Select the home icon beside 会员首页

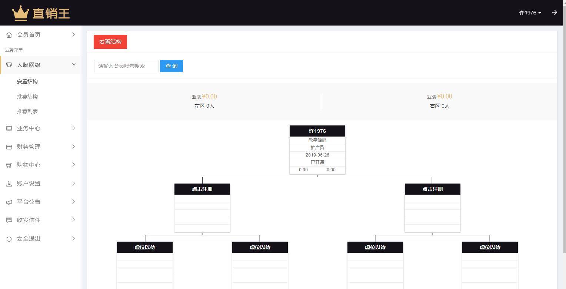tap(9, 34)
